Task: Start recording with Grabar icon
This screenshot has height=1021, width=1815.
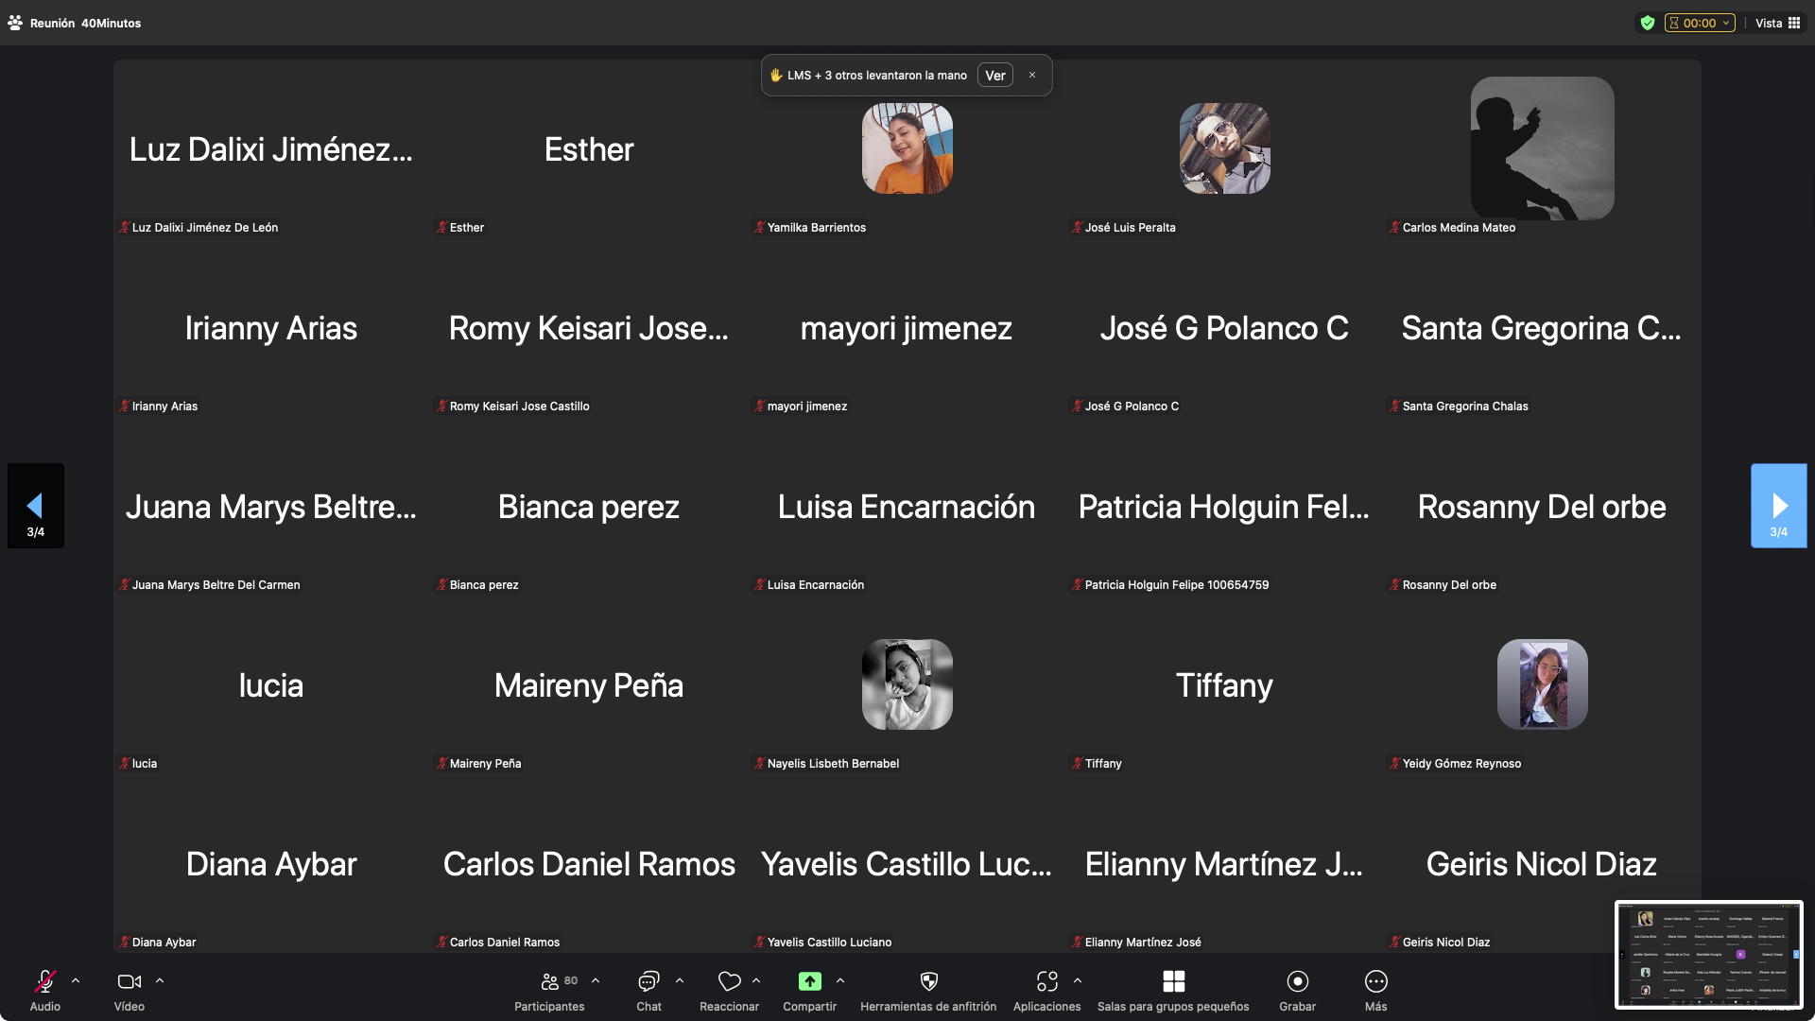Action: pyautogui.click(x=1298, y=981)
